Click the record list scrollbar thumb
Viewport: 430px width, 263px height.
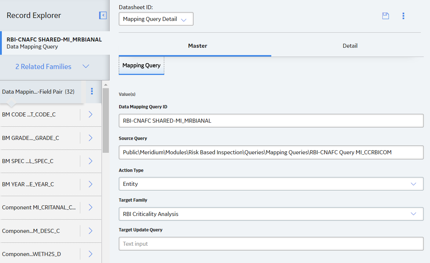[106, 120]
